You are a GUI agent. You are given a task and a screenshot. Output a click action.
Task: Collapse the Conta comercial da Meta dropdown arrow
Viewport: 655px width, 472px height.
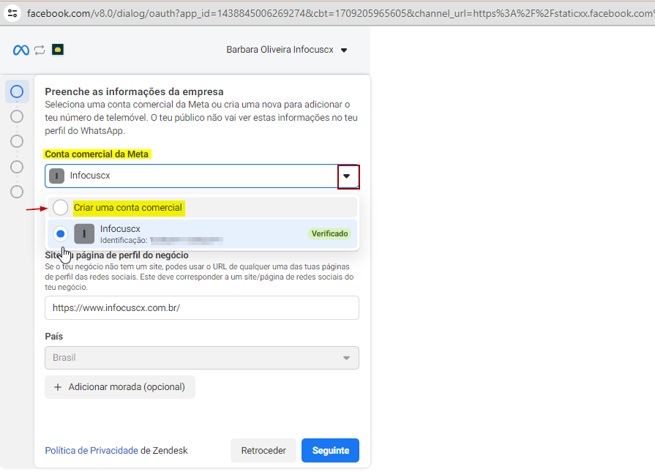pyautogui.click(x=348, y=176)
